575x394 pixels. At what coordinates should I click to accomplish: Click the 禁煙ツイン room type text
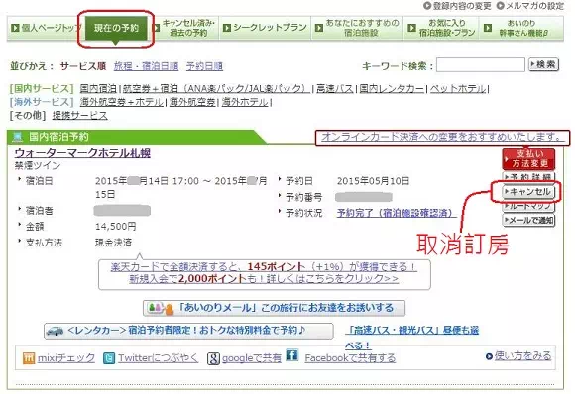38,165
